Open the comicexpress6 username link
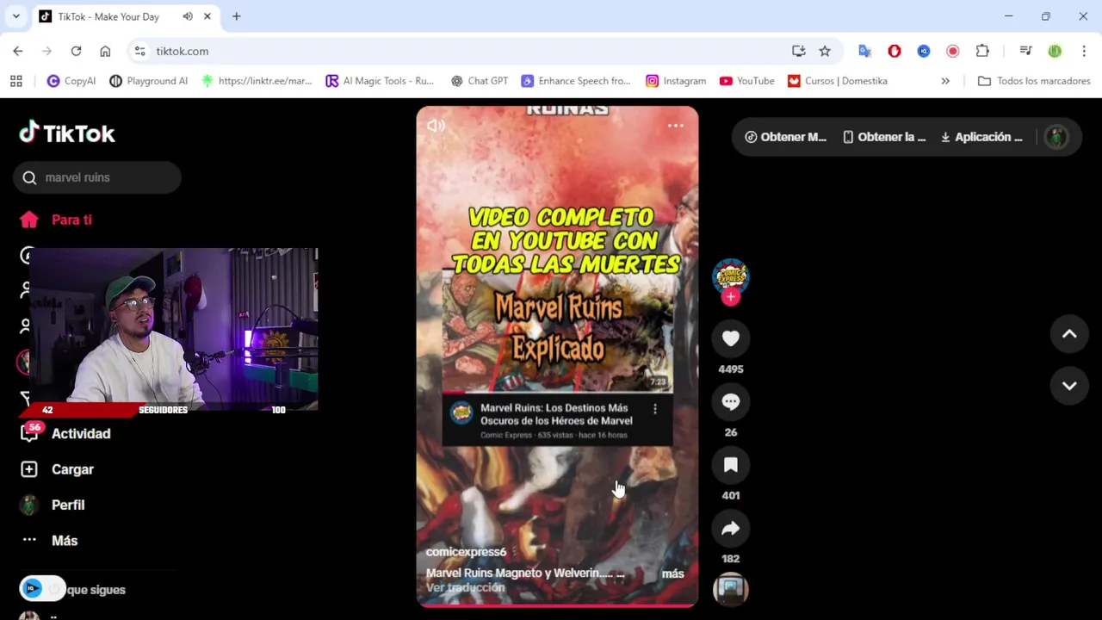Screen dimensions: 1102x620 click(x=466, y=552)
